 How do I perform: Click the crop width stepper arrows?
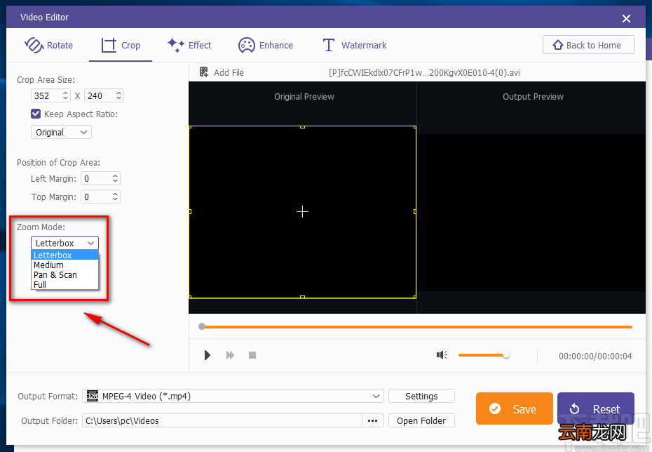[x=66, y=95]
